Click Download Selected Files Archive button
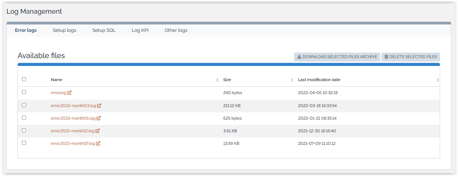This screenshot has width=458, height=176. [x=337, y=57]
